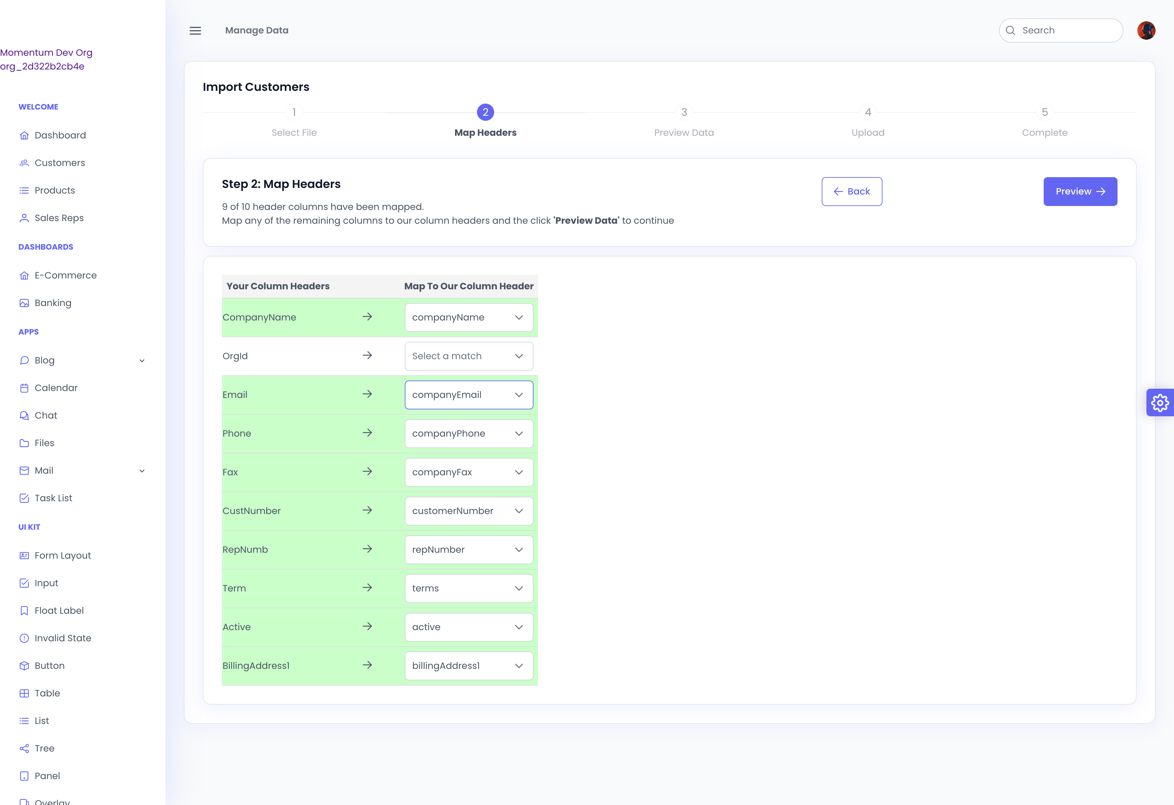Viewport: 1174px width, 805px height.
Task: Open the settings gear panel
Action: (x=1160, y=403)
